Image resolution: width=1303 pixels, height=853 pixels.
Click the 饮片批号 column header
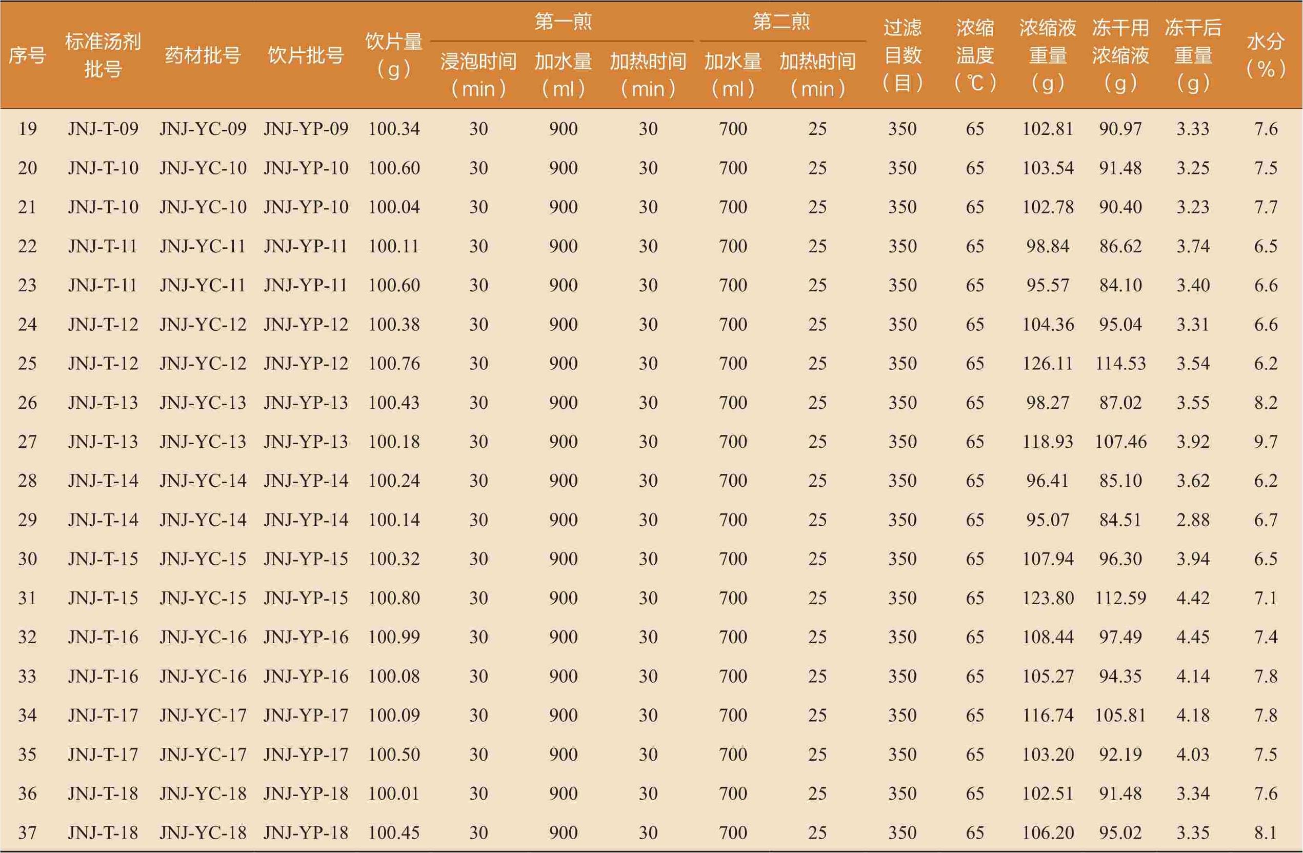(306, 55)
